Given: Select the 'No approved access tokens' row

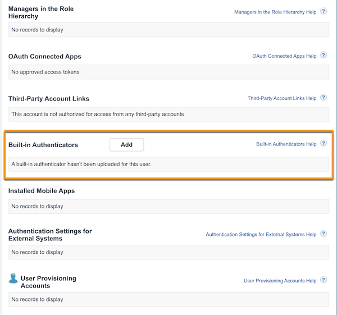Looking at the screenshot, I should pos(168,72).
